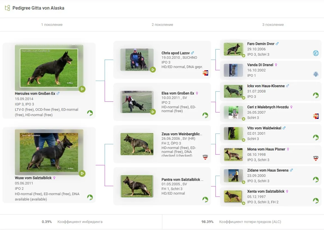
Task: Play the Hercules vom Großen Ex photo slideshow
Action: point(82,89)
